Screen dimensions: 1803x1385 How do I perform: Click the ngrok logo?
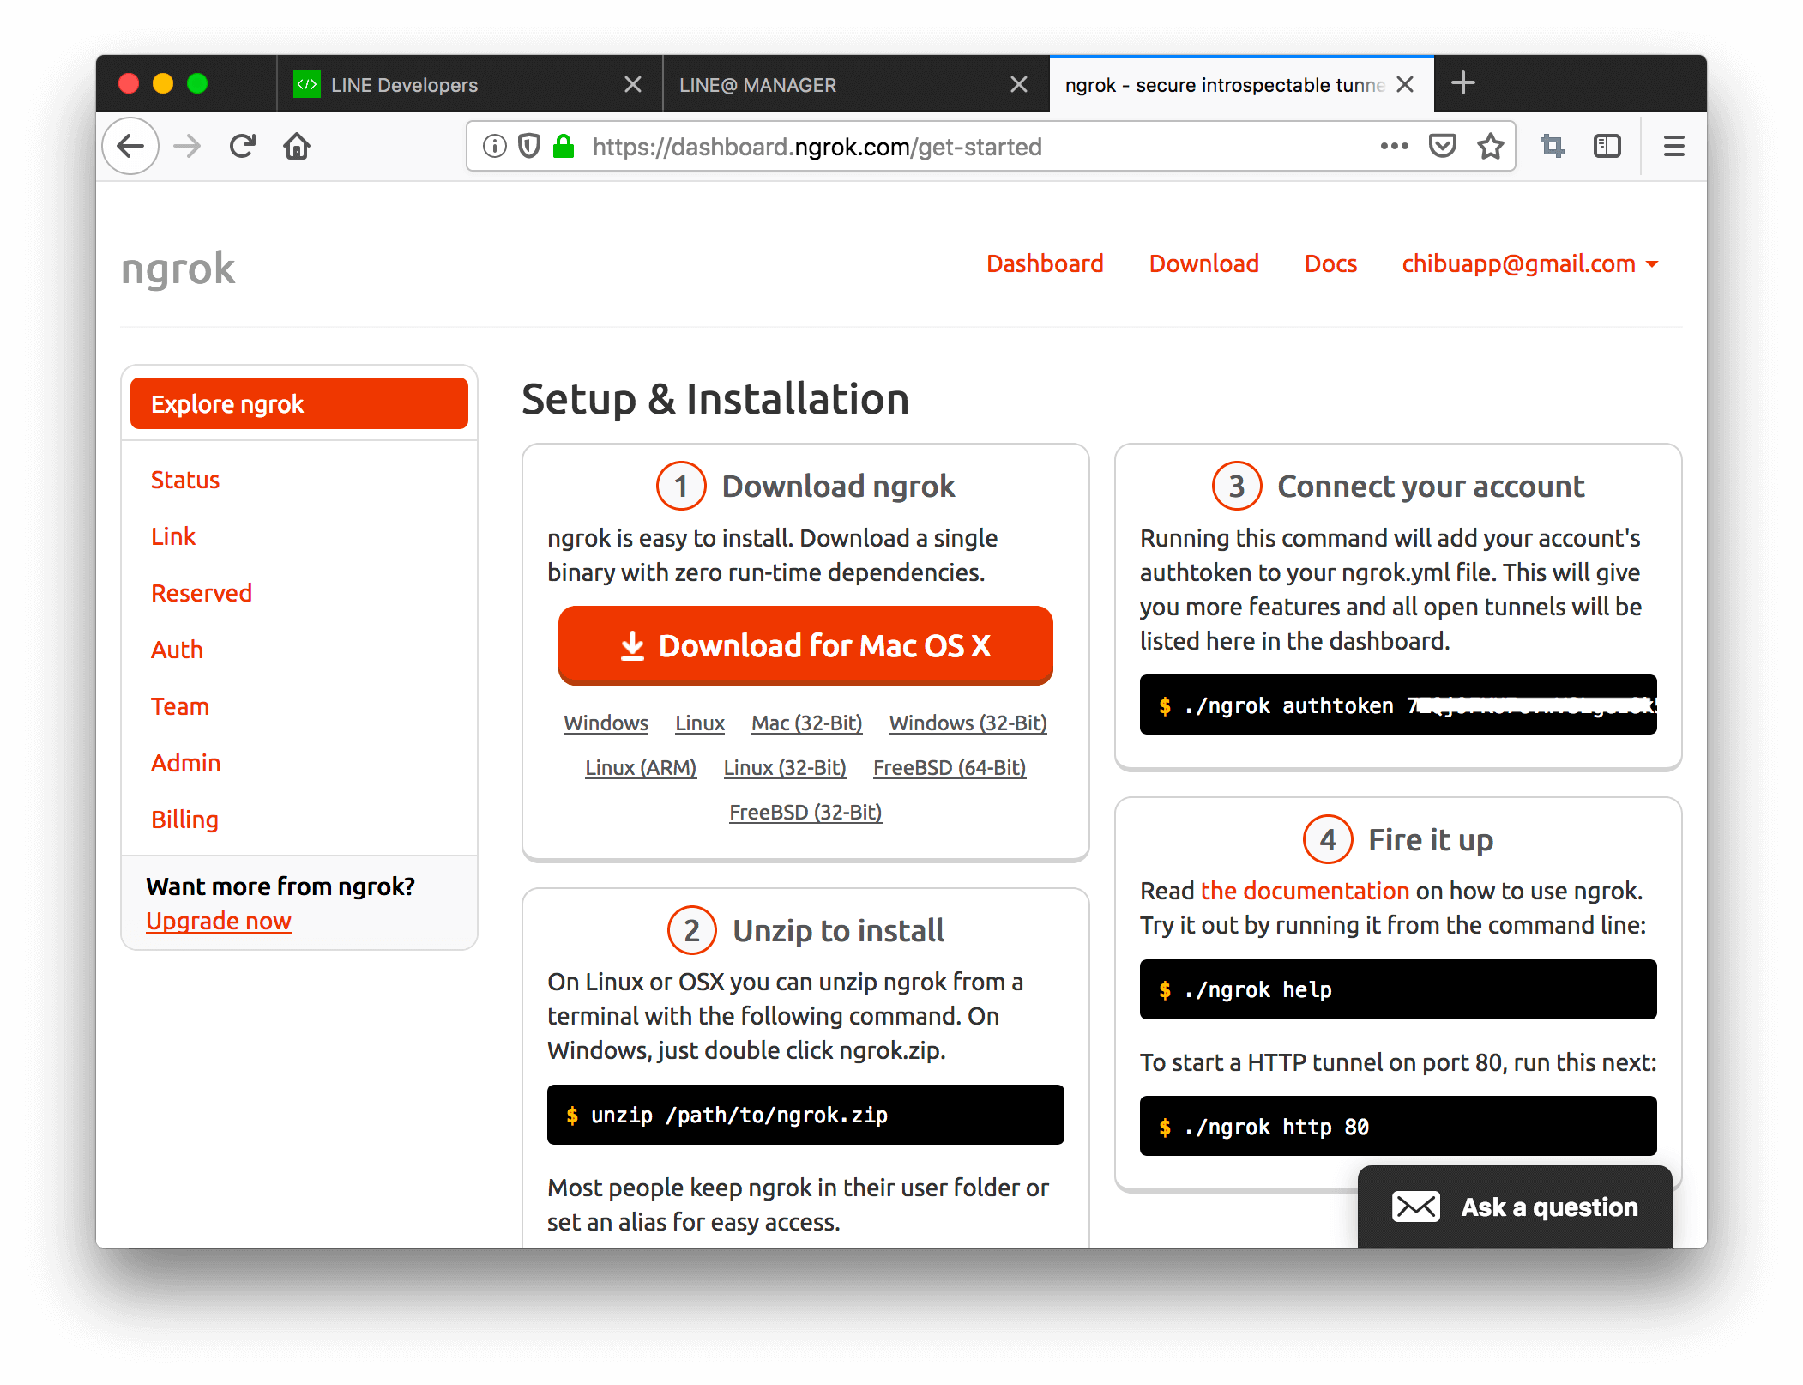click(x=178, y=269)
